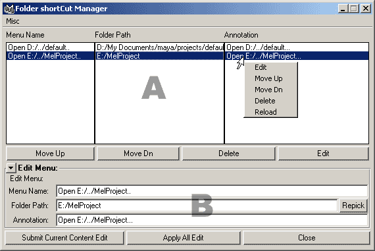The height and width of the screenshot is (251, 375).
Task: Select 'Open E:/../MelProject...' in Annotation list
Action: pyautogui.click(x=297, y=56)
